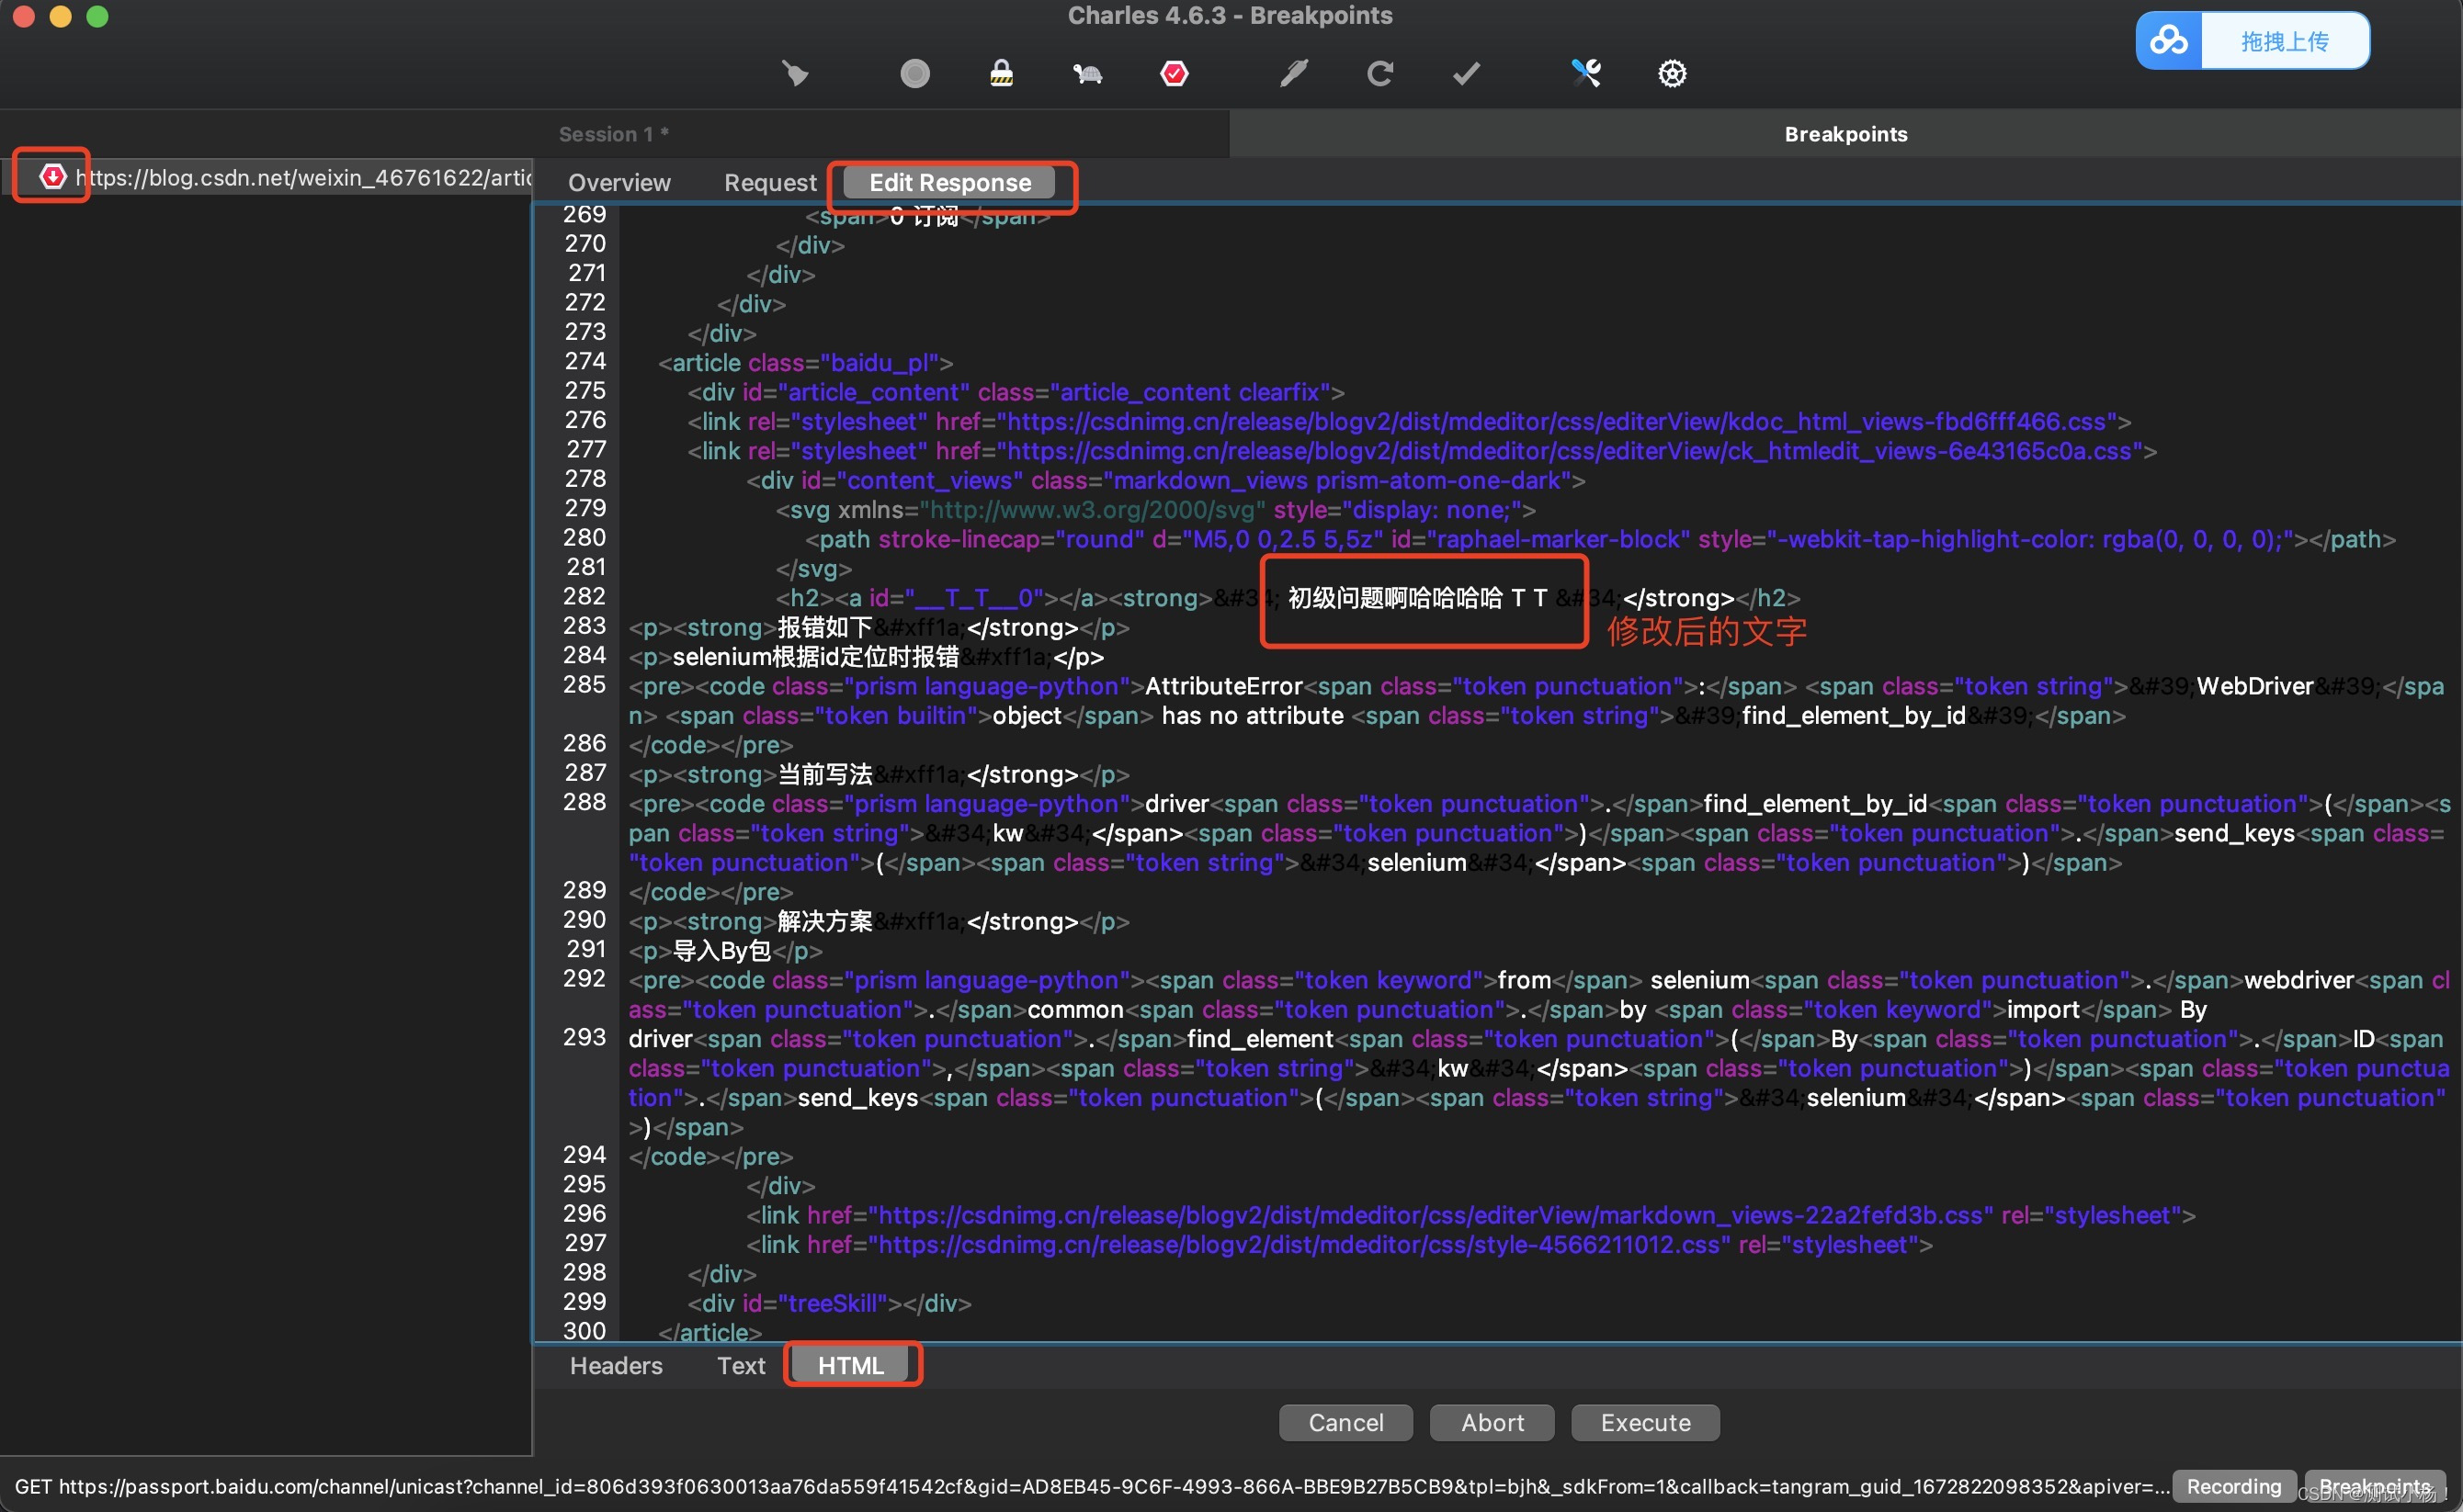2463x1512 pixels.
Task: Click the http://www.w3.org/2000/svg URL text
Action: pyautogui.click(x=1093, y=510)
